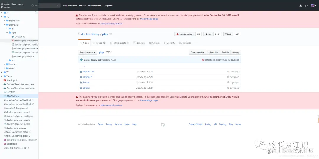
Task: Click the stretch folder icon in main file list
Action: tap(81, 88)
